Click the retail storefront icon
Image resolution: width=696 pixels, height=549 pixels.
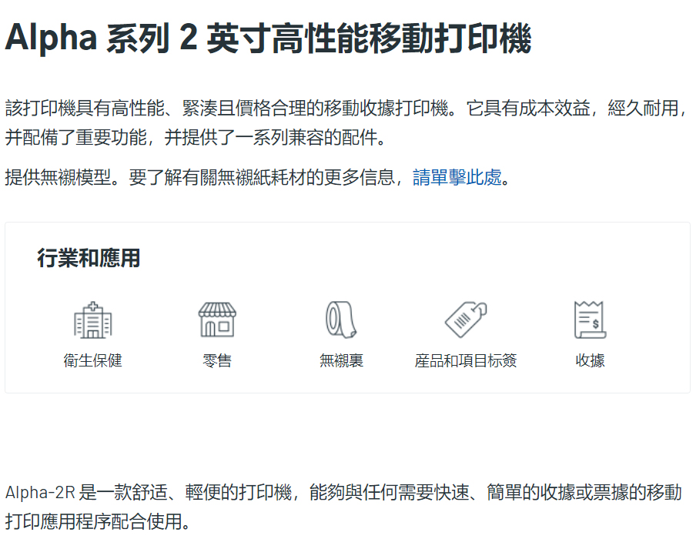(217, 320)
